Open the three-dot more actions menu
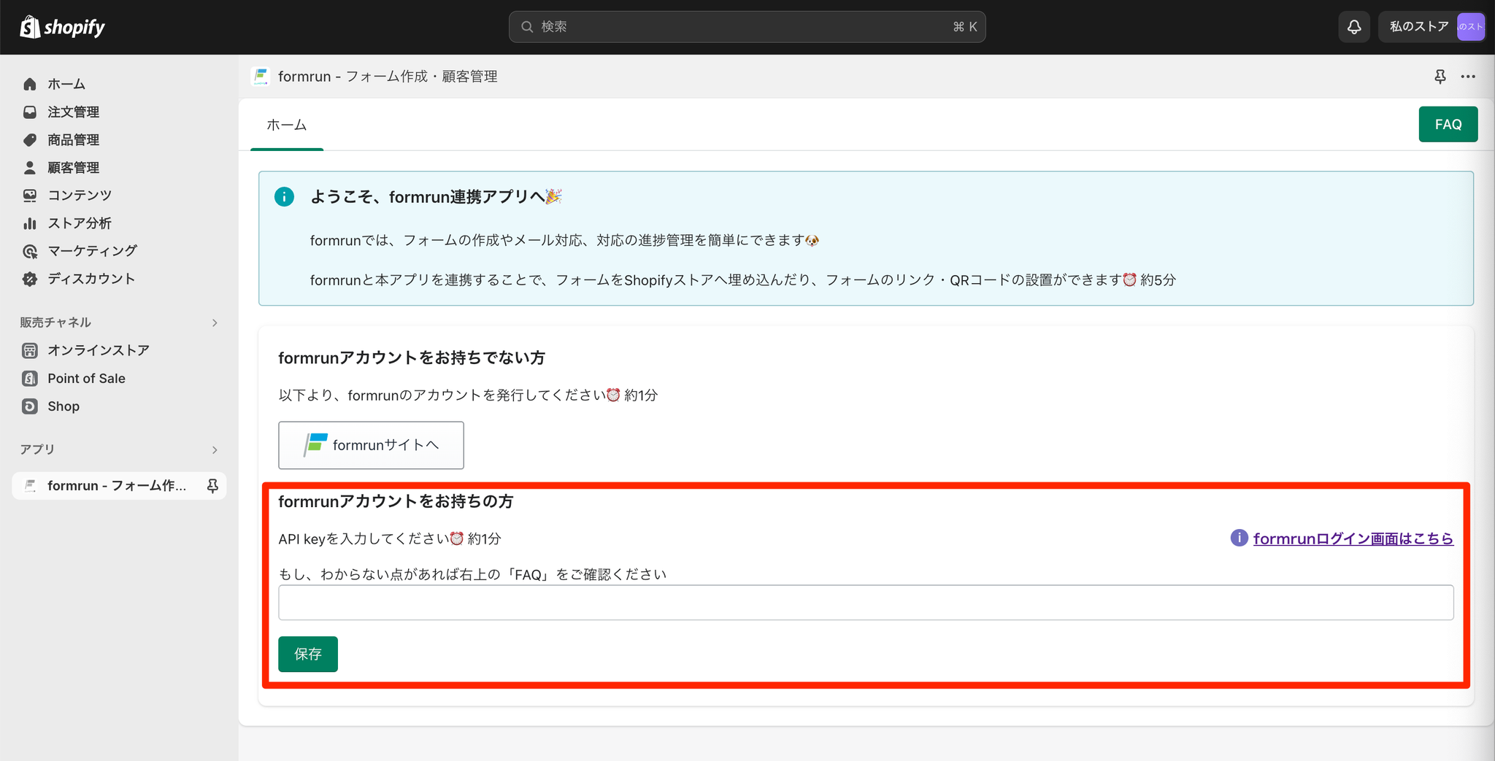The image size is (1495, 761). [1468, 77]
